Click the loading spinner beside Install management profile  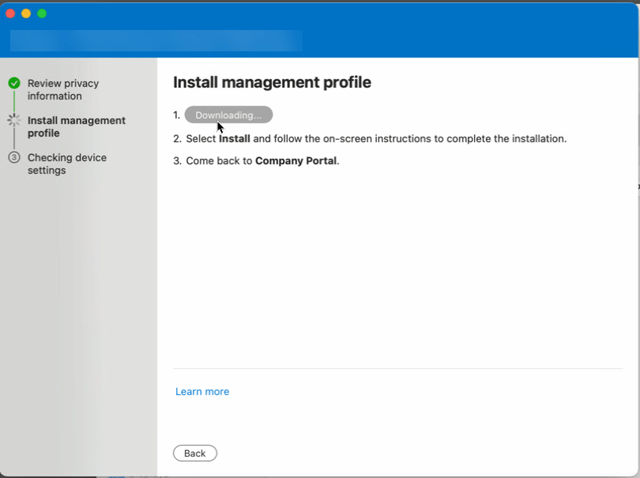14,120
